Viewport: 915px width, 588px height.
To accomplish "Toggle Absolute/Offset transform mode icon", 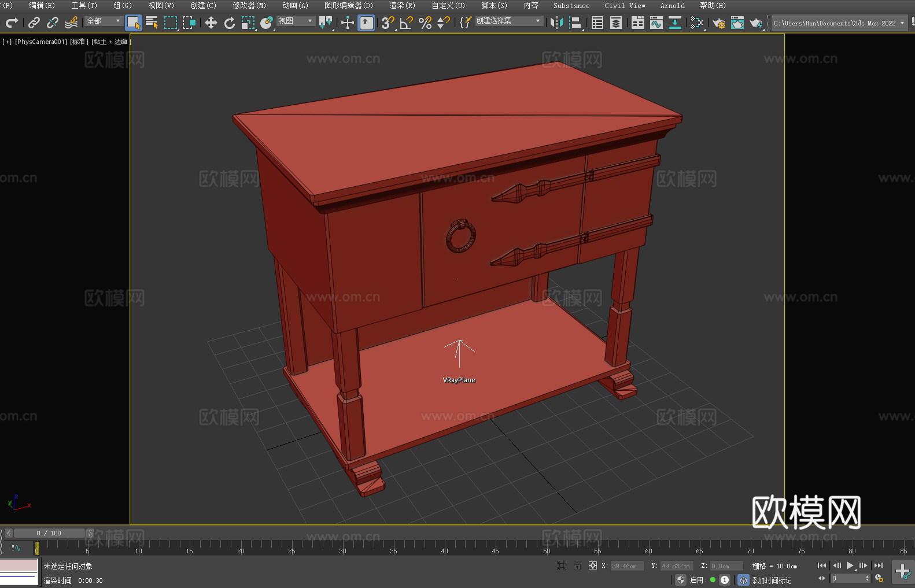I will (593, 565).
